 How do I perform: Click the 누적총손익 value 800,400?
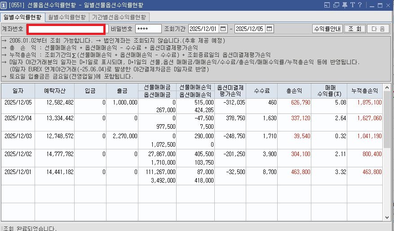point(372,154)
